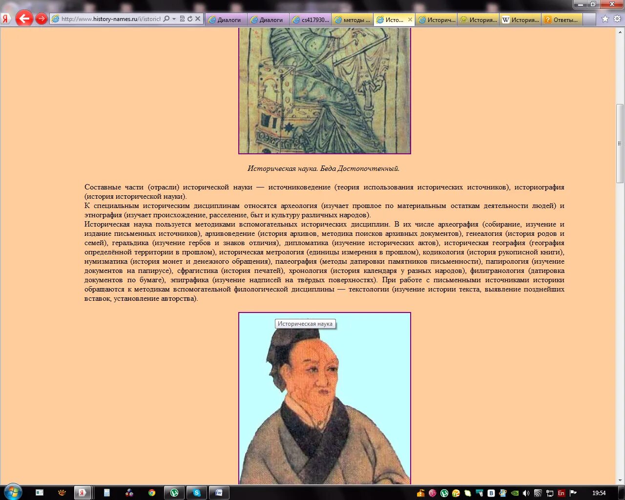Click the scrollbar down arrow
The width and height of the screenshot is (625, 500).
620,480
